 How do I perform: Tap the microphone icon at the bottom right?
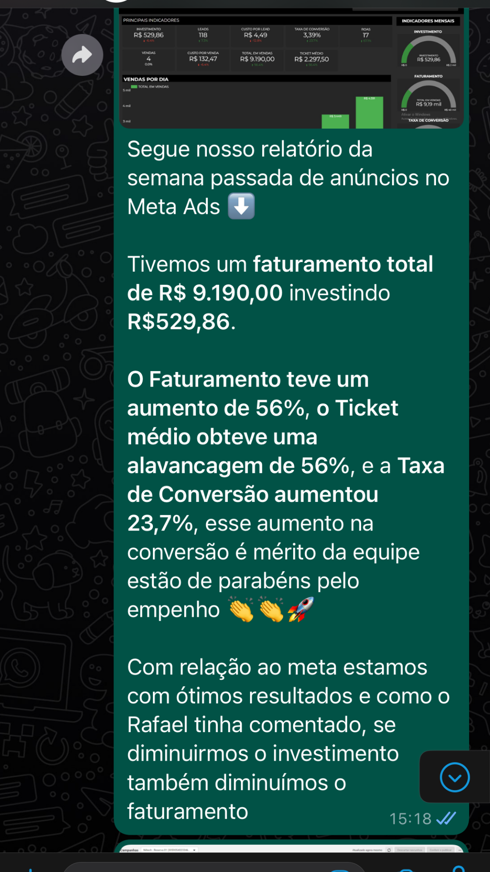pos(458,868)
